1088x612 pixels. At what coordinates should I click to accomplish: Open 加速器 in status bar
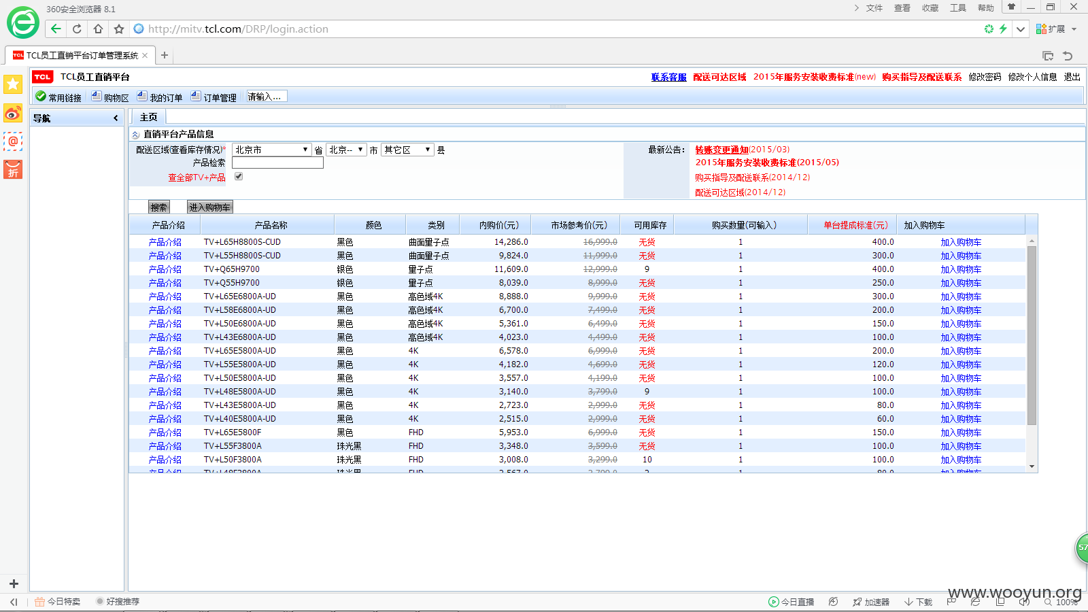(871, 602)
